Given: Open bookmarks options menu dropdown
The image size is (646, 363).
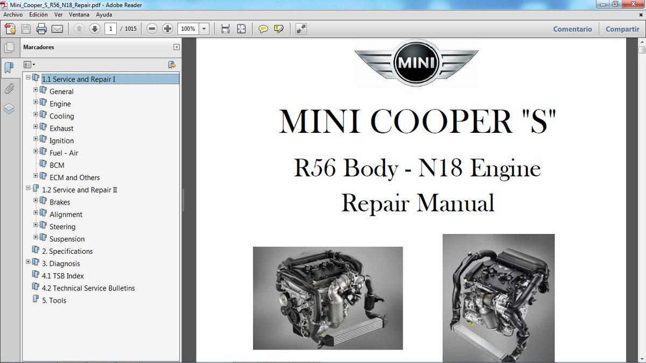Looking at the screenshot, I should (x=29, y=65).
